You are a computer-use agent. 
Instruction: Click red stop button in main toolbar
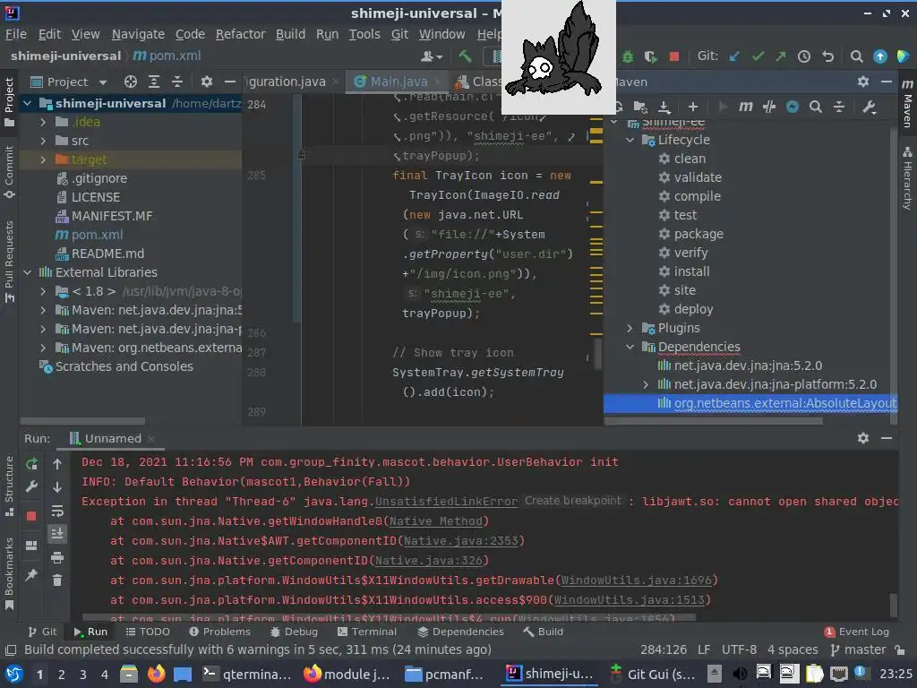(673, 56)
